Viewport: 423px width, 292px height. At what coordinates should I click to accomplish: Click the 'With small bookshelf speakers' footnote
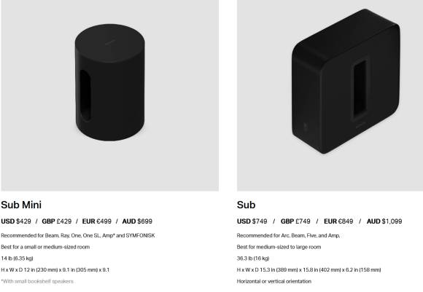coord(37,281)
